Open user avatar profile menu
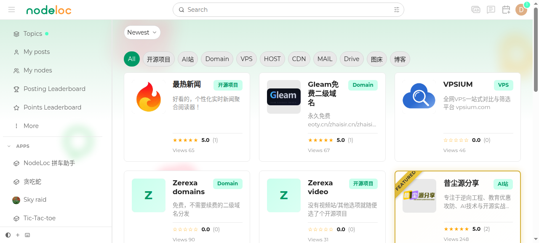This screenshot has height=243, width=539. point(521,10)
